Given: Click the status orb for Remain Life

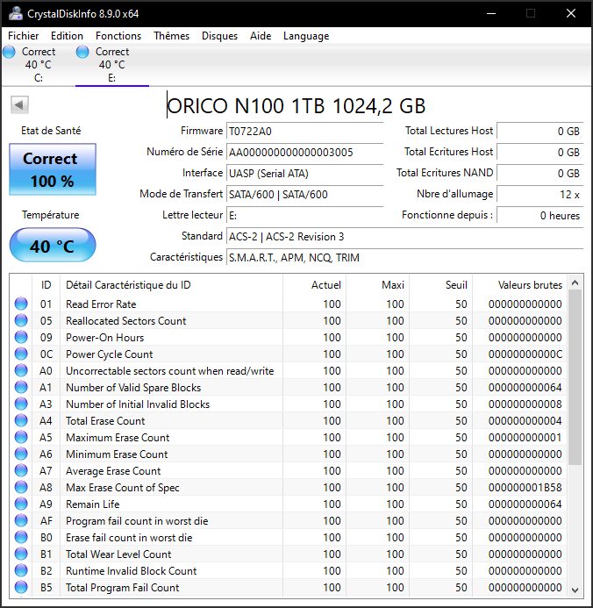Looking at the screenshot, I should point(21,504).
